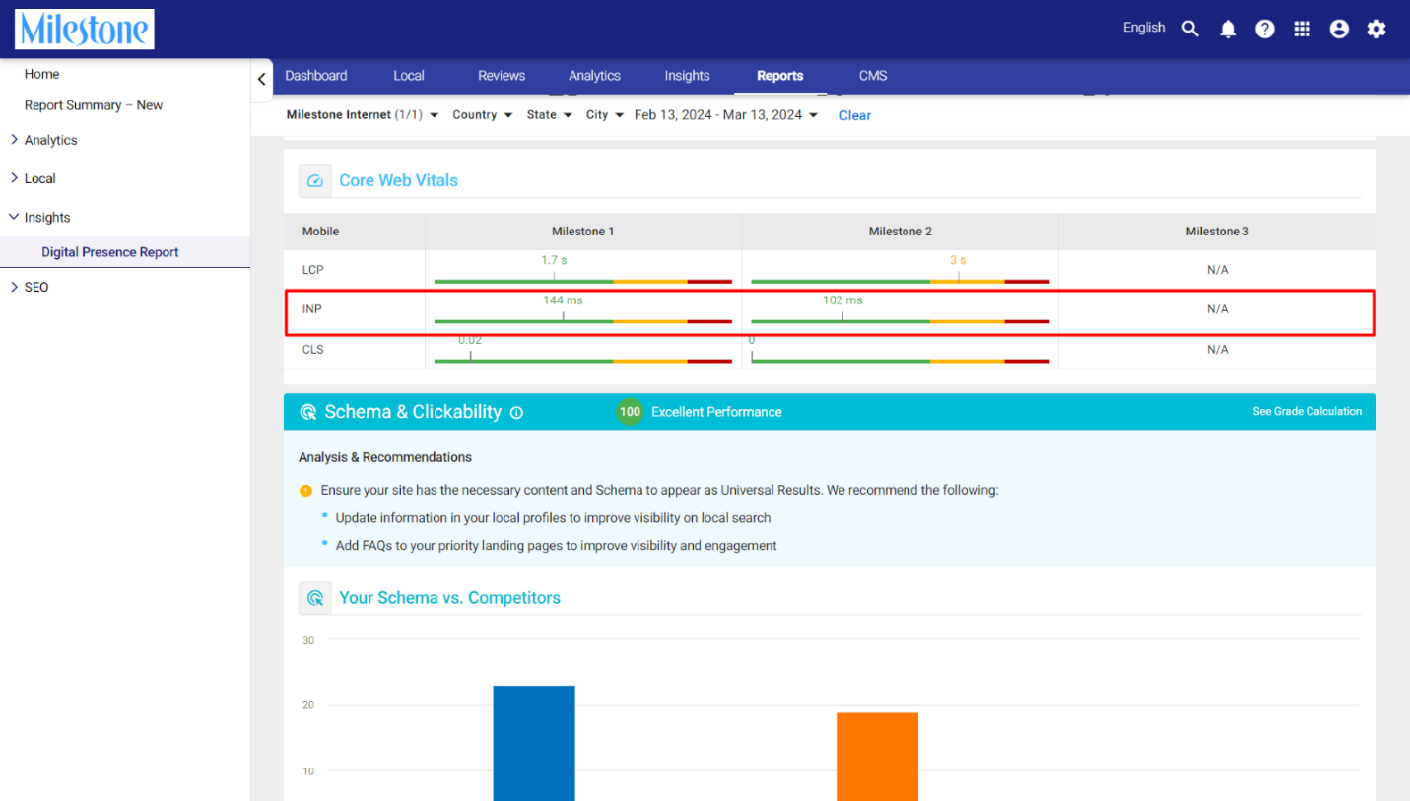Open the State filter dropdown
The height and width of the screenshot is (801, 1410).
tap(550, 115)
